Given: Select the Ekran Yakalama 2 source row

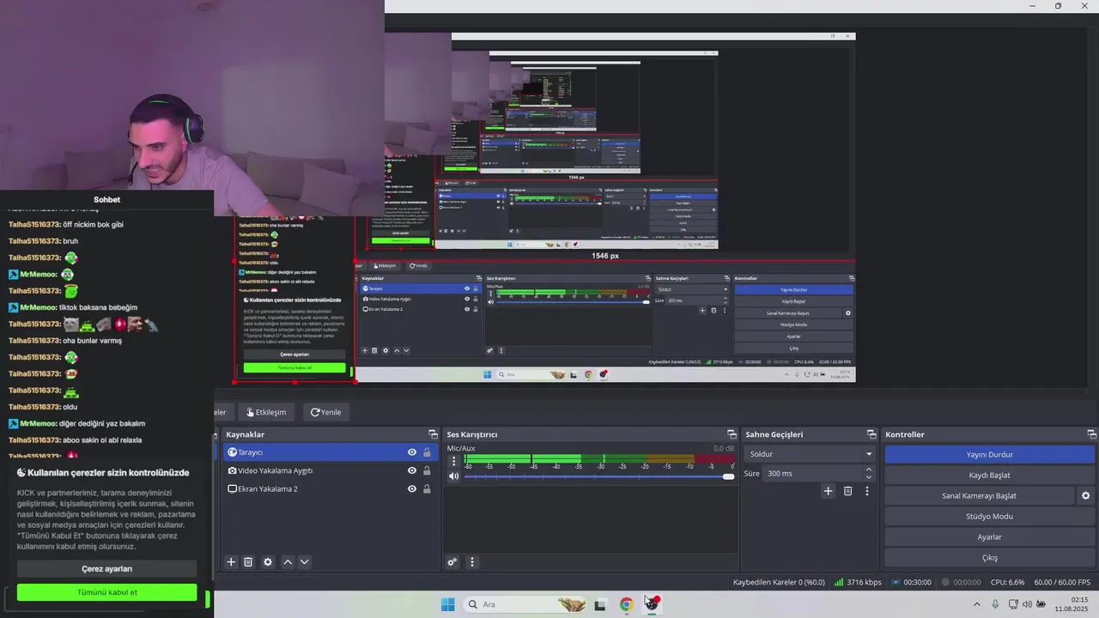Looking at the screenshot, I should [x=330, y=489].
